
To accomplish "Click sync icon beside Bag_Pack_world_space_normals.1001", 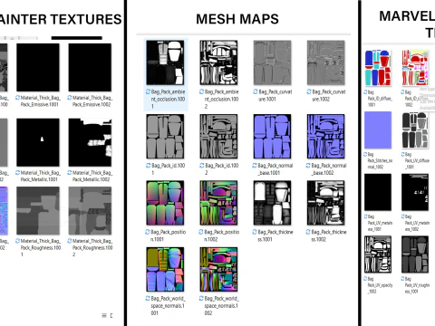I will pyautogui.click(x=148, y=298).
